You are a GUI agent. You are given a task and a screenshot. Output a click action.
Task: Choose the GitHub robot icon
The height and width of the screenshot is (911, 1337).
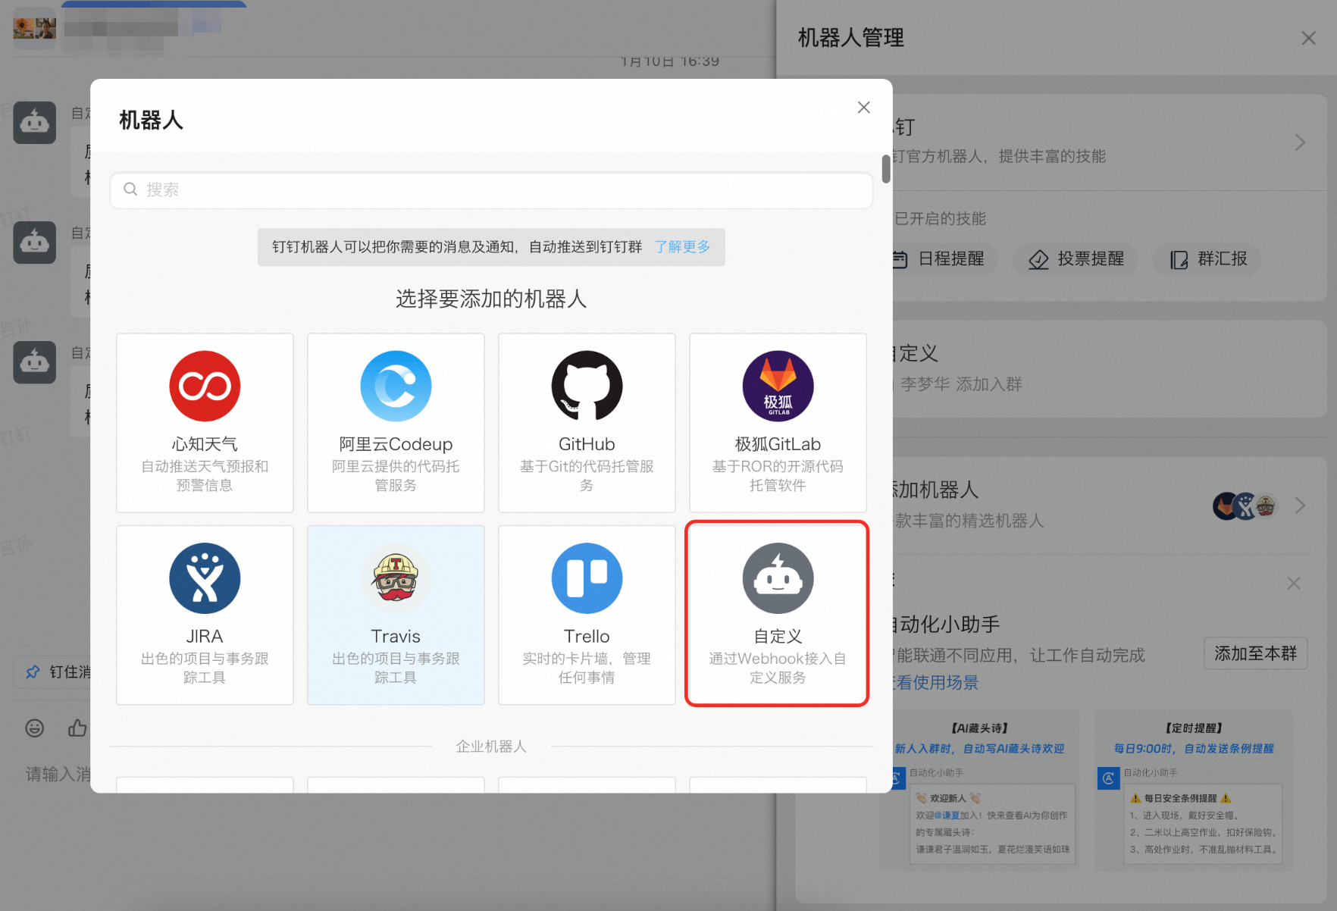click(587, 386)
